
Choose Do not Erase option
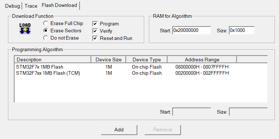pos(45,38)
